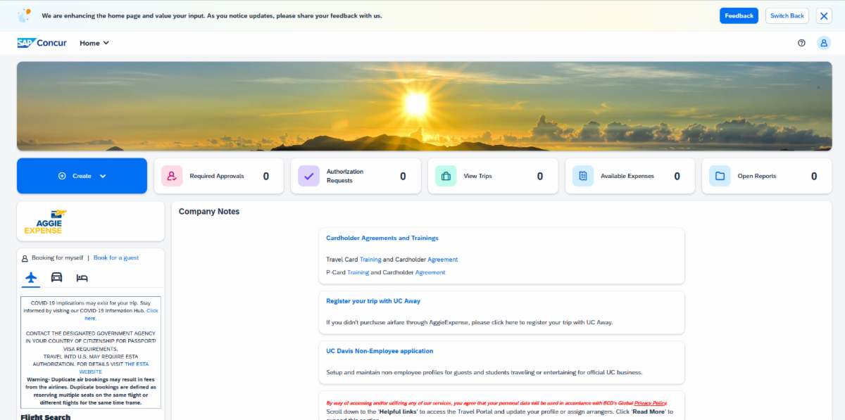This screenshot has height=420, width=845.
Task: Click the blue Feedback button
Action: coord(739,15)
